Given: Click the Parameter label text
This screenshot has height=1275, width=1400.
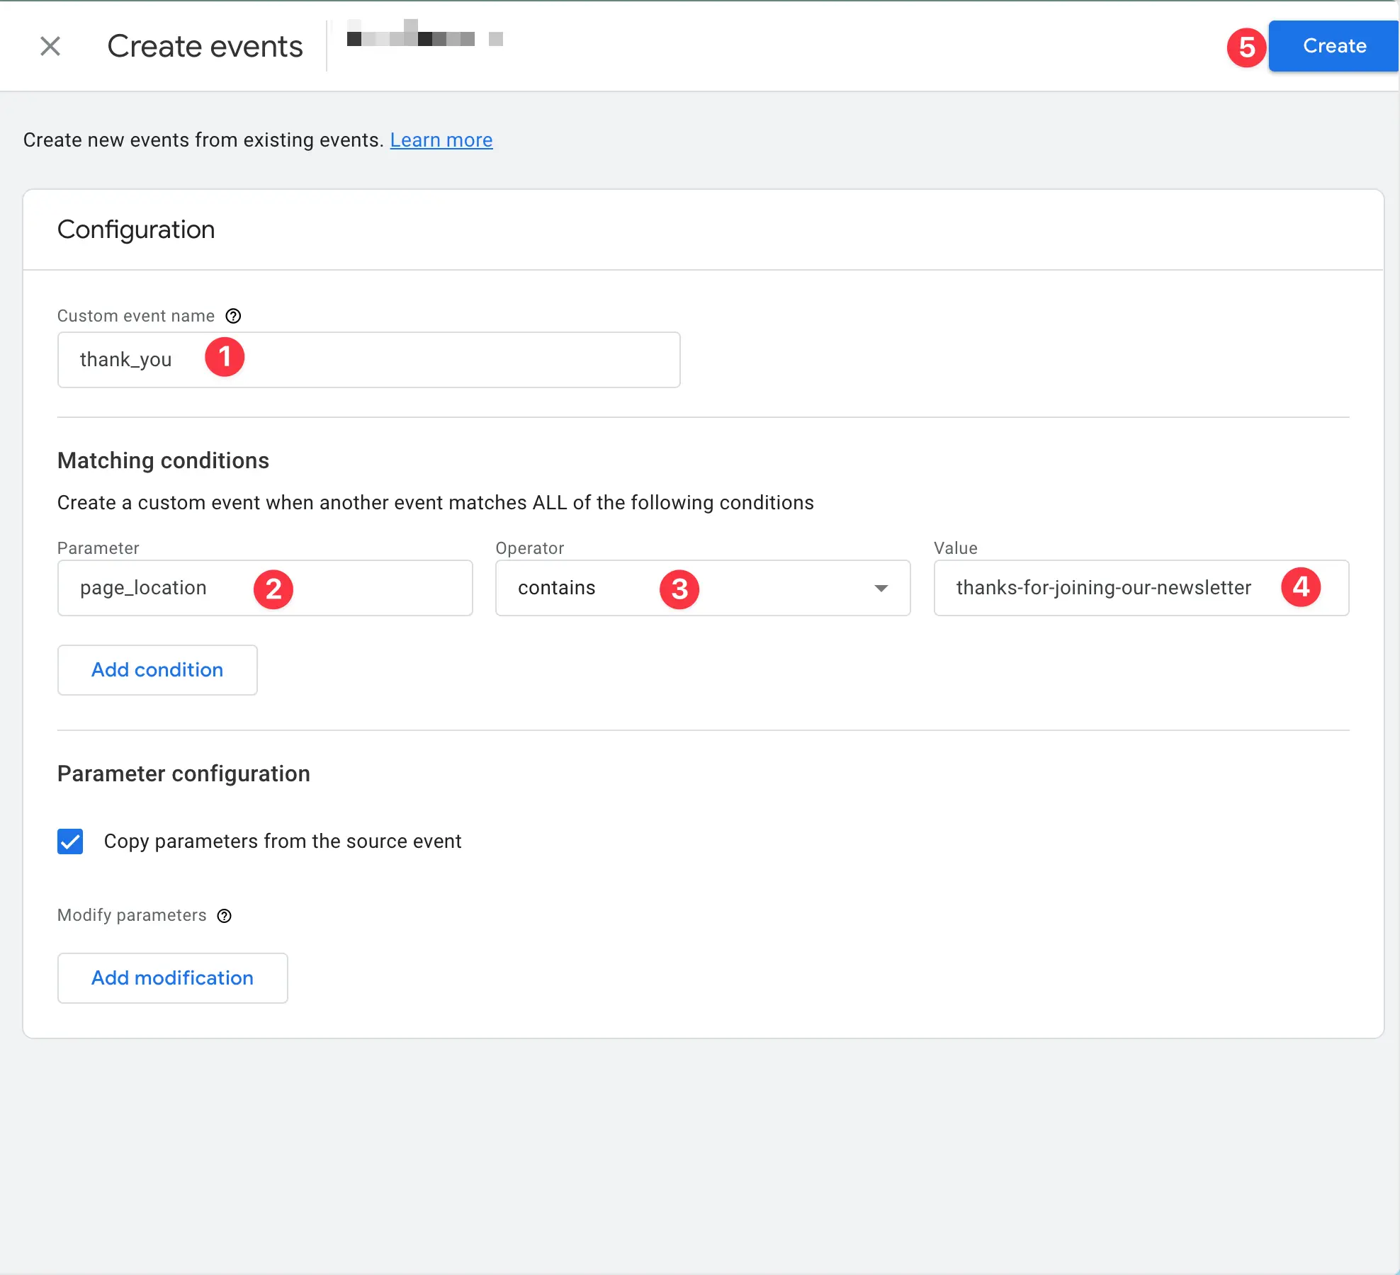Looking at the screenshot, I should 98,548.
